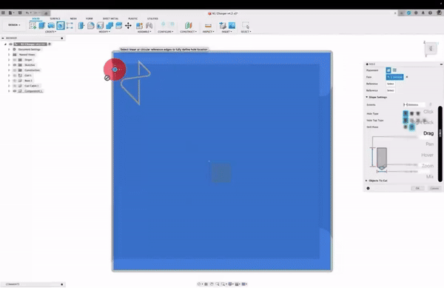Switch to the Sheet Metal tab
444x288 pixels.
click(110, 19)
